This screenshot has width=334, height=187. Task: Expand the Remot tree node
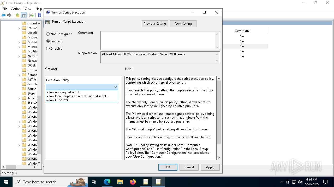[x=19, y=75]
